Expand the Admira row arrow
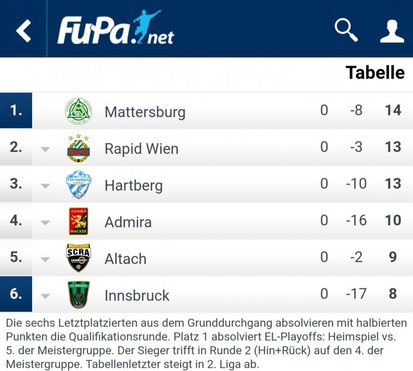Viewport: 413px width, 371px height. (45, 223)
